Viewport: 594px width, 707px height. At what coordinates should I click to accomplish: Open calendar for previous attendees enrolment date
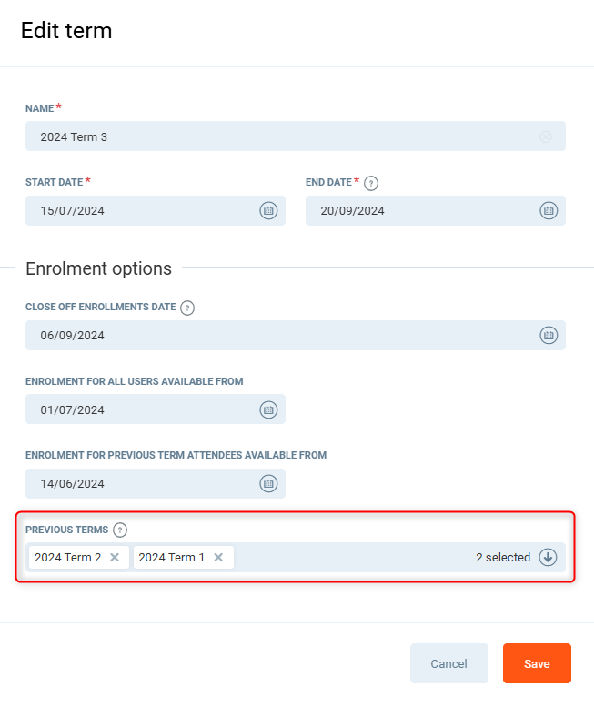tap(268, 483)
